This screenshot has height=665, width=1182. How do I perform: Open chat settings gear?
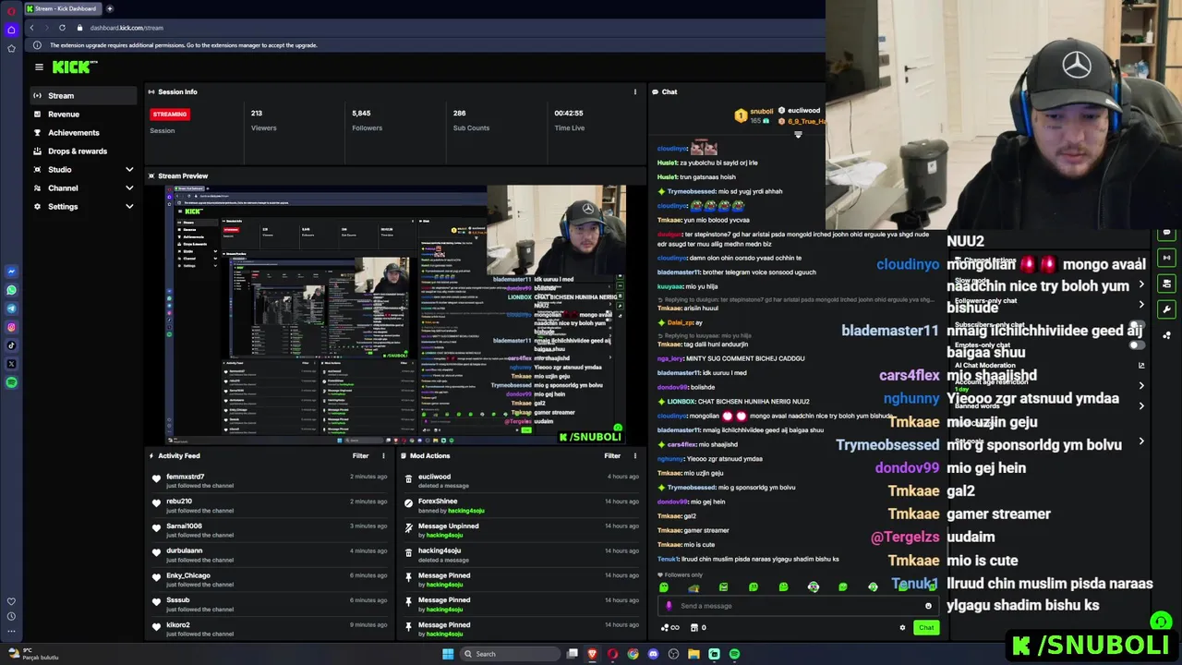[x=902, y=627]
